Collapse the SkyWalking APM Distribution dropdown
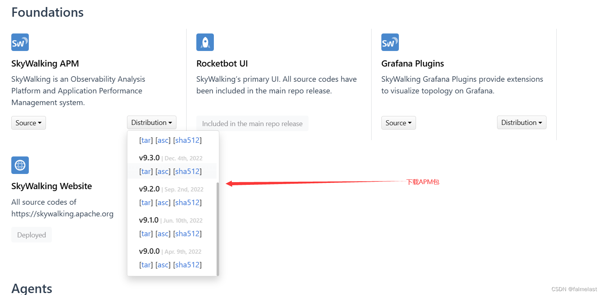Viewport: 603px width, 295px height. tap(152, 123)
